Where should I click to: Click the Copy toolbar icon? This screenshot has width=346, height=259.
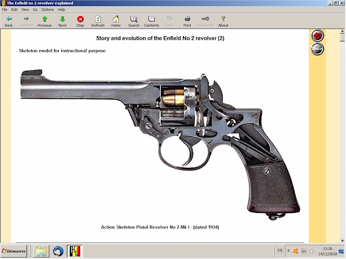(170, 21)
